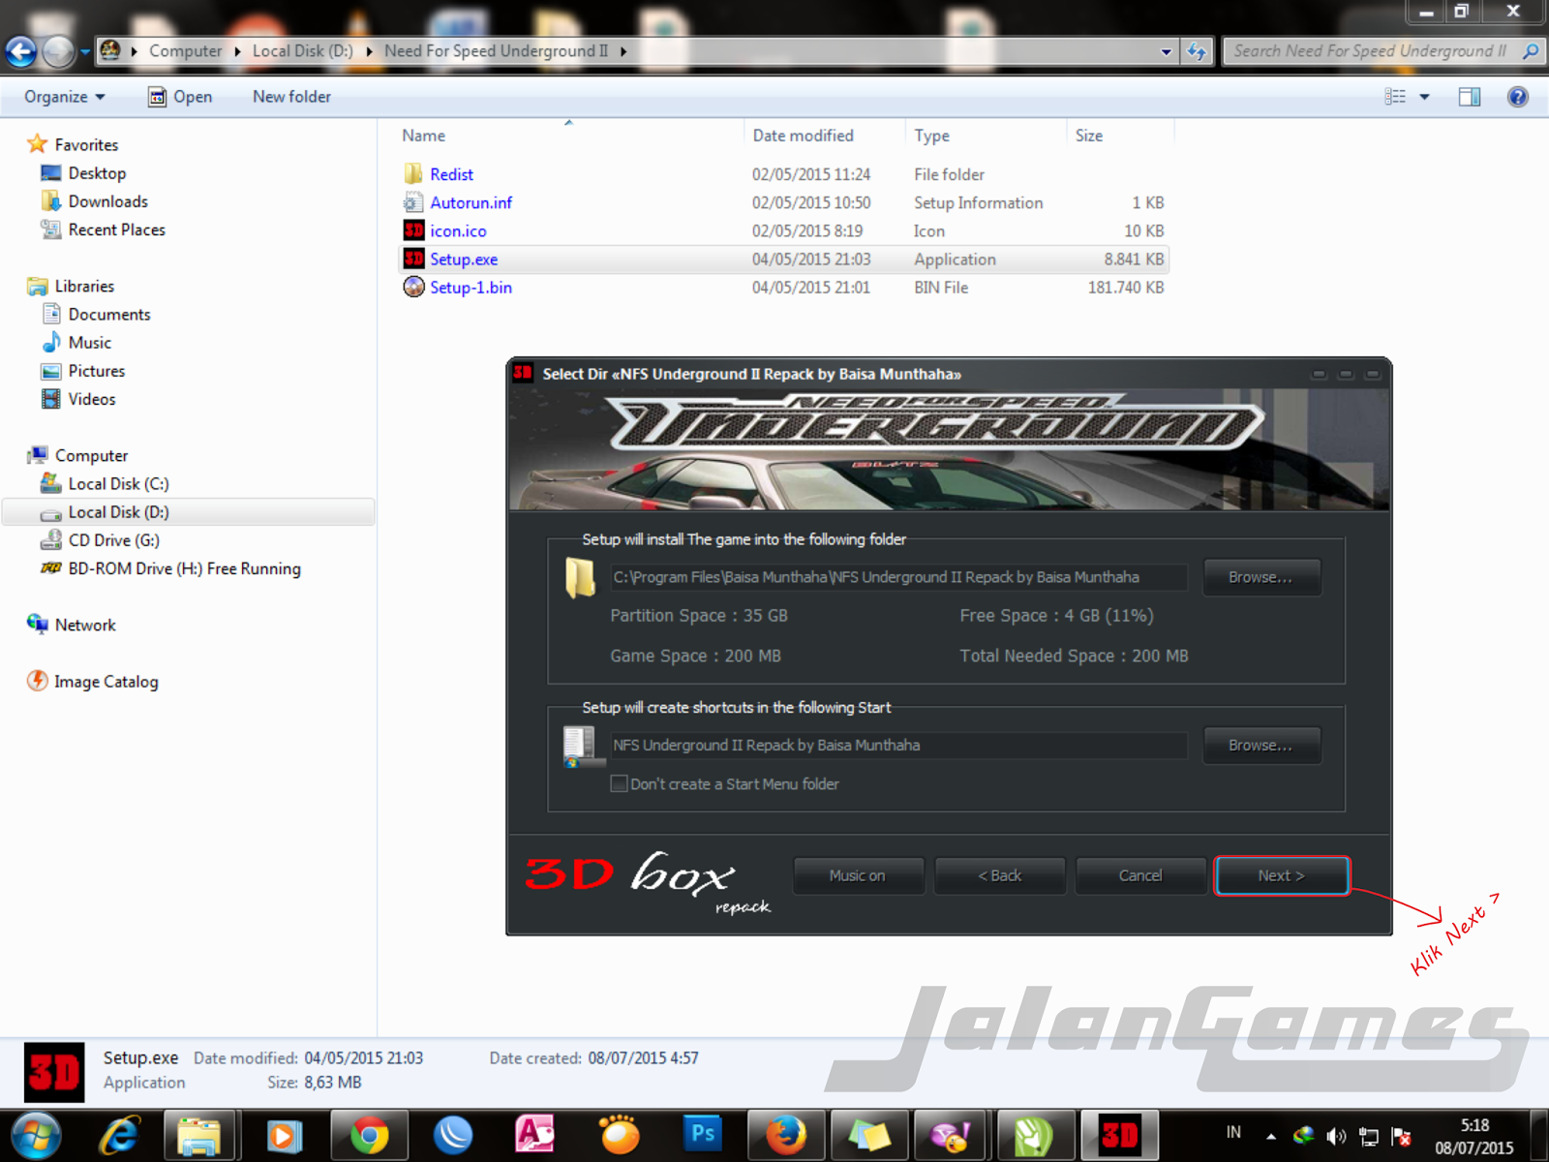The image size is (1549, 1162).
Task: Switch to 3D installer taskbar button
Action: coord(1119,1135)
